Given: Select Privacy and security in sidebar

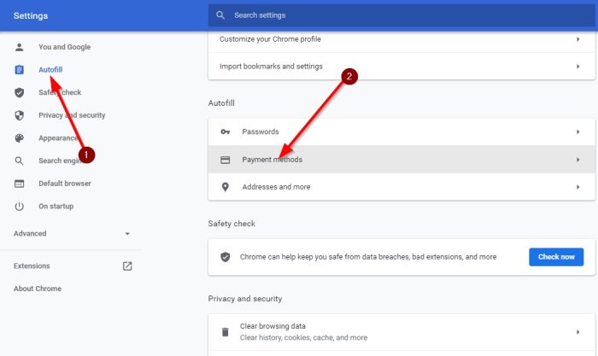Looking at the screenshot, I should [72, 115].
